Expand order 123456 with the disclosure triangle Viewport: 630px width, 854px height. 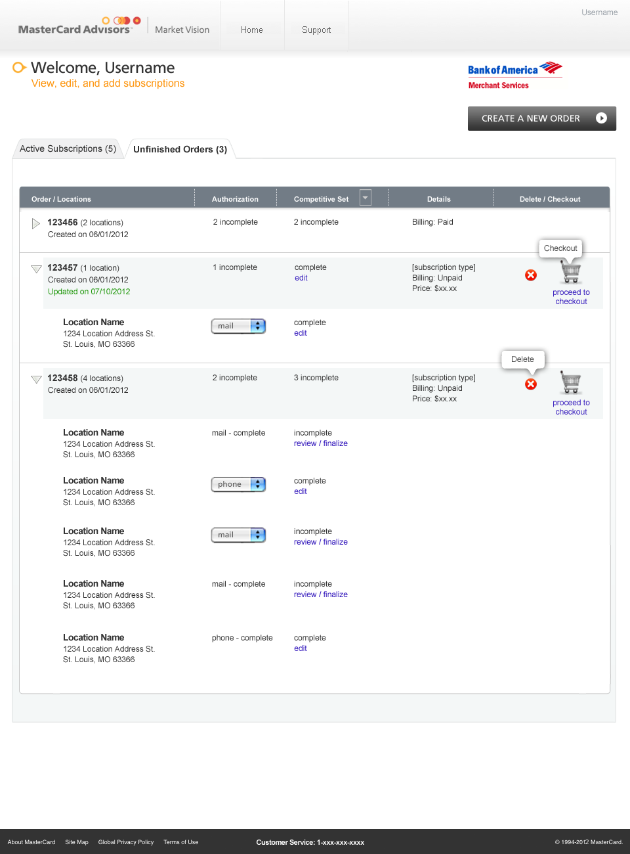point(36,224)
